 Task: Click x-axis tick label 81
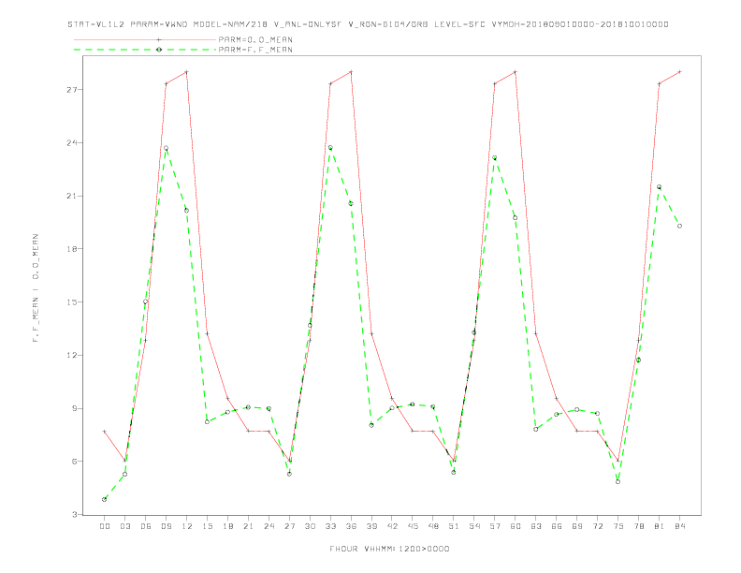point(660,526)
